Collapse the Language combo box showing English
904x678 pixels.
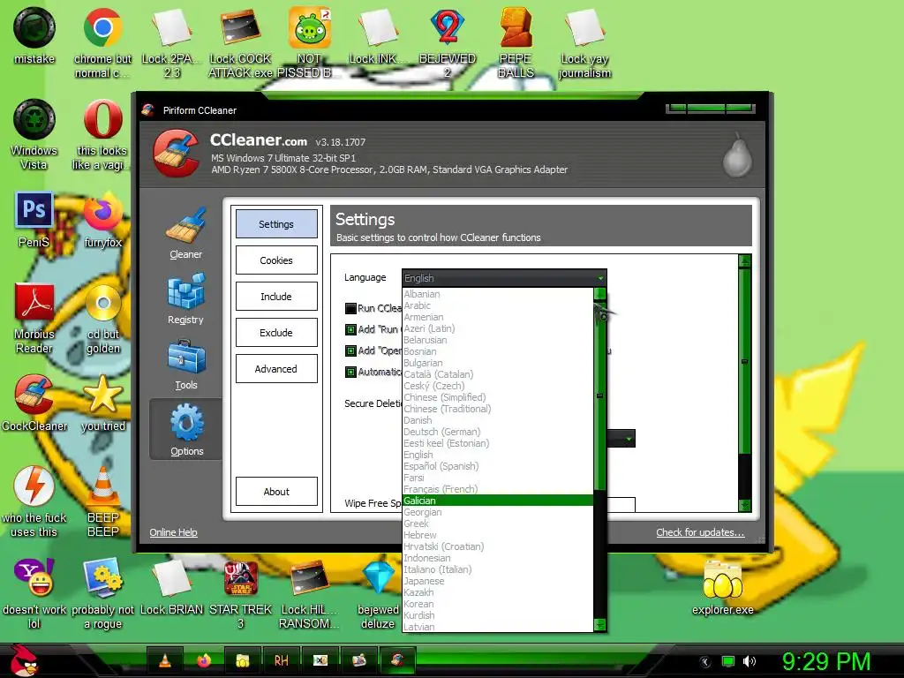tap(504, 278)
